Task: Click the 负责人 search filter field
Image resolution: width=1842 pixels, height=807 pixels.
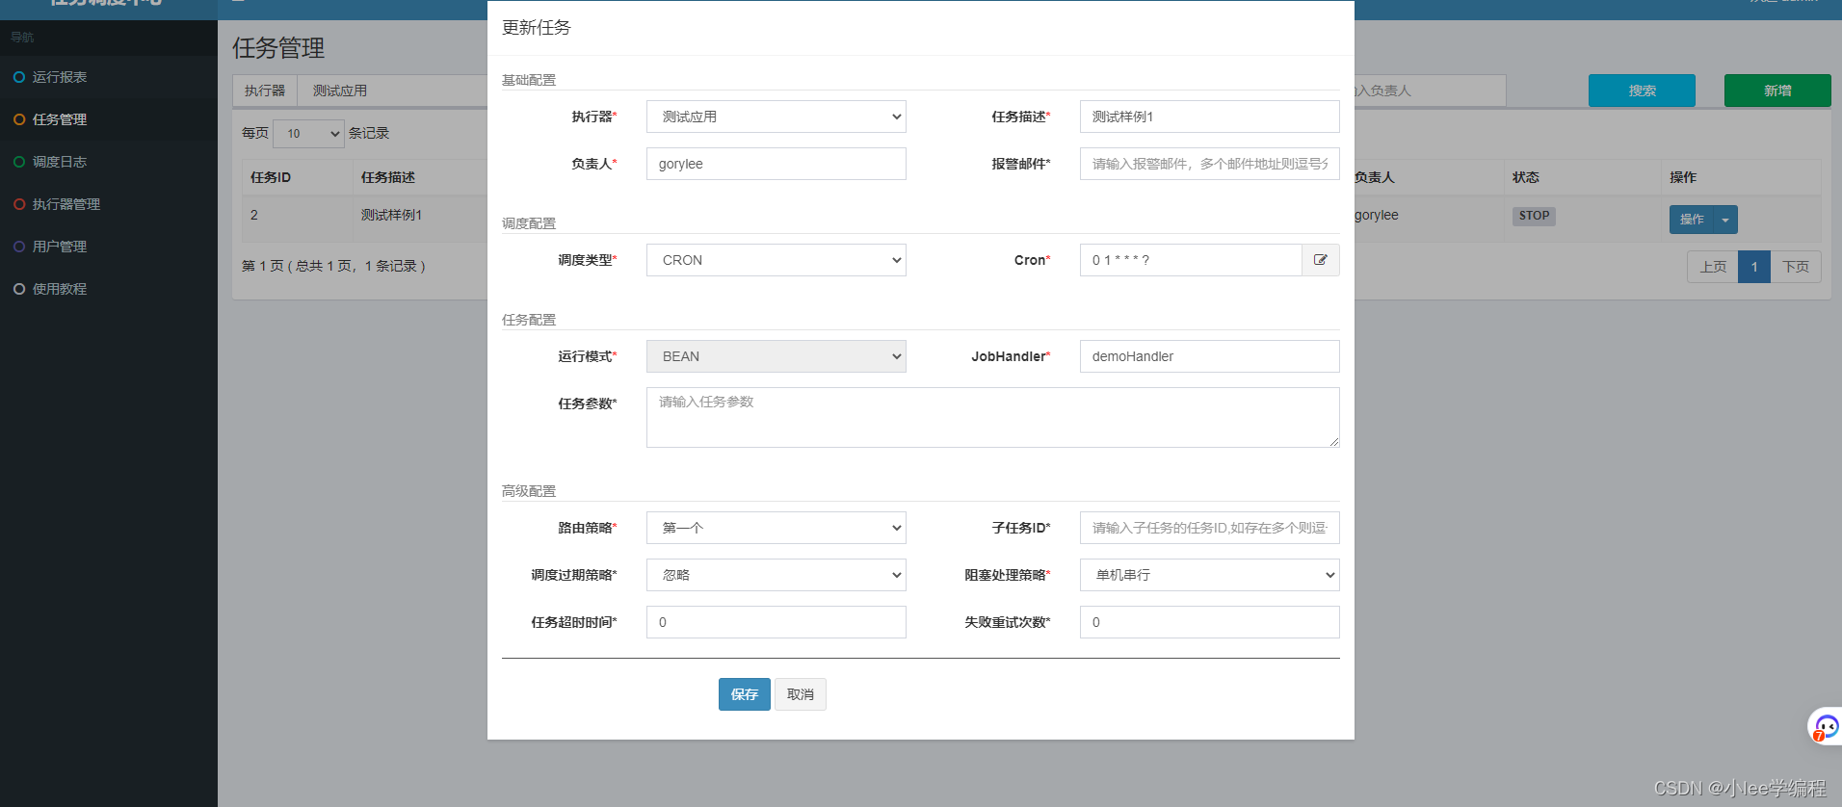Action: [x=1430, y=91]
